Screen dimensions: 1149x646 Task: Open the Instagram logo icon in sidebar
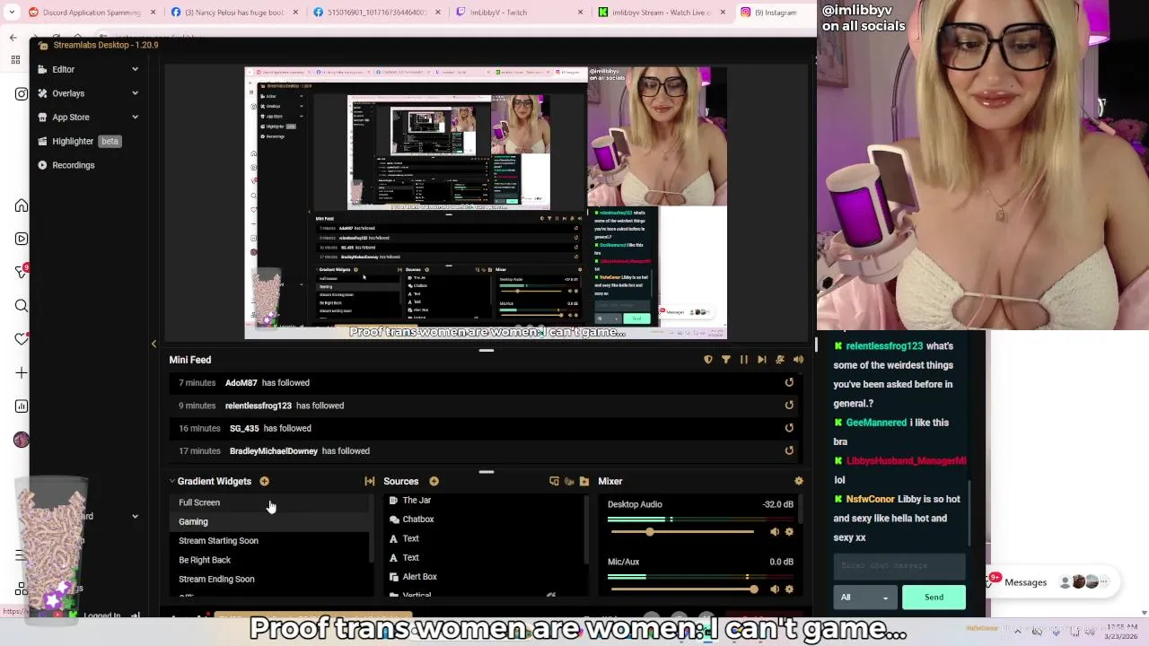(x=22, y=93)
